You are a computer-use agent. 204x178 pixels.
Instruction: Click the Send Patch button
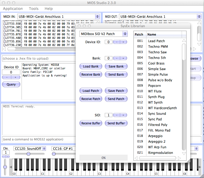pyautogui.click(x=116, y=99)
